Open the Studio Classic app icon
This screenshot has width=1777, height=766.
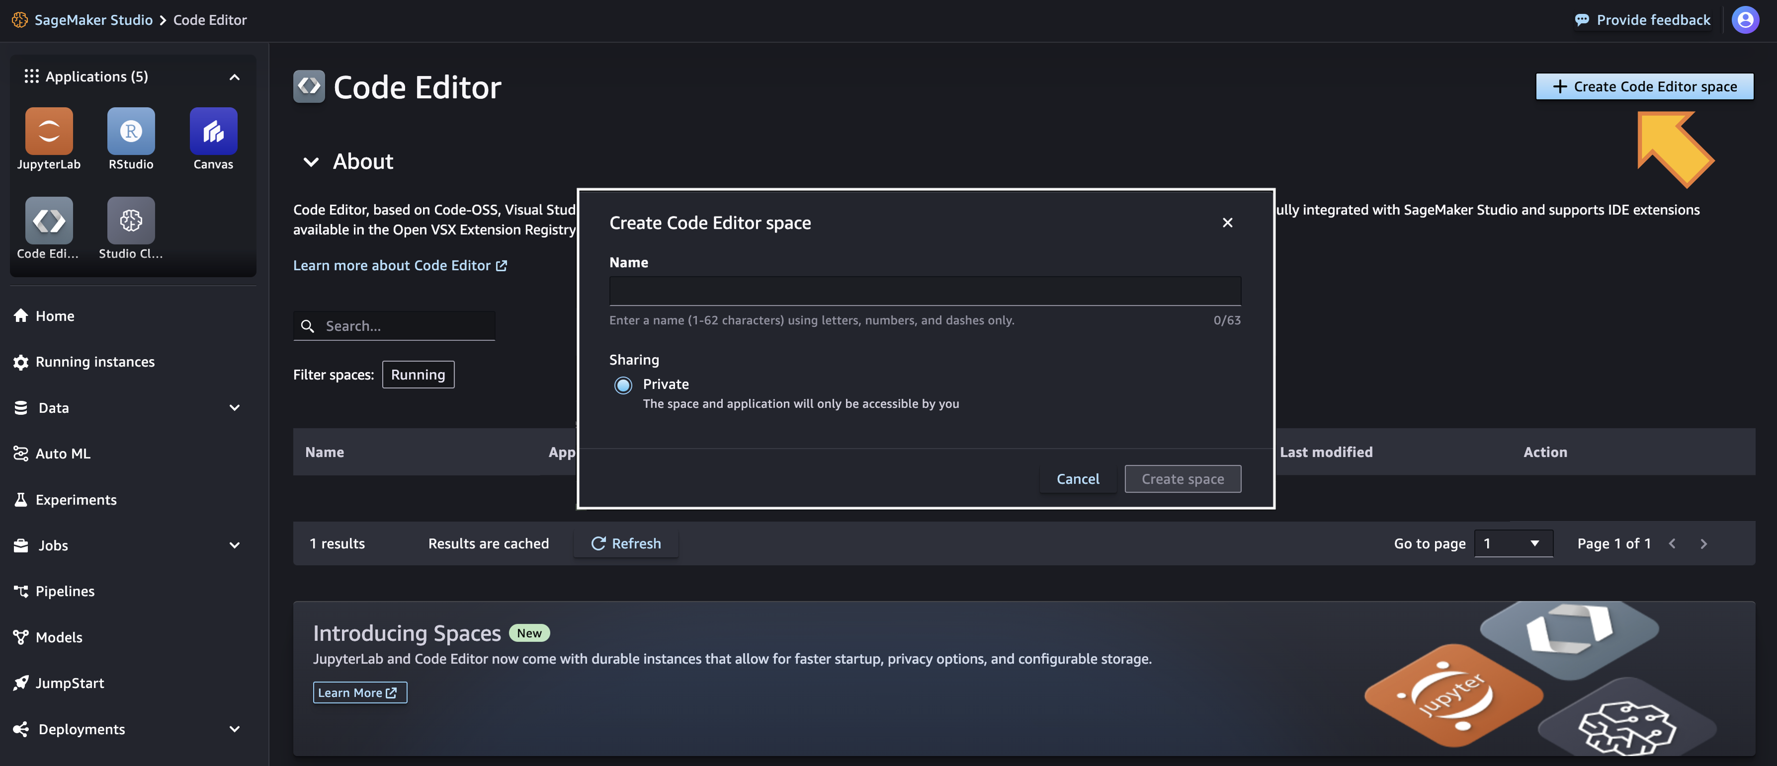click(x=131, y=221)
